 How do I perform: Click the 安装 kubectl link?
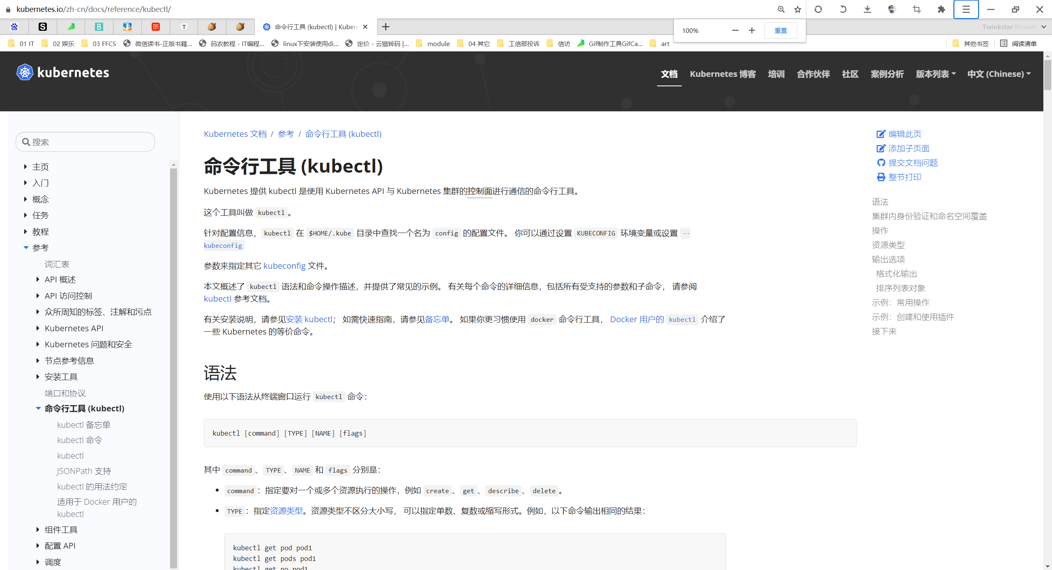click(309, 319)
